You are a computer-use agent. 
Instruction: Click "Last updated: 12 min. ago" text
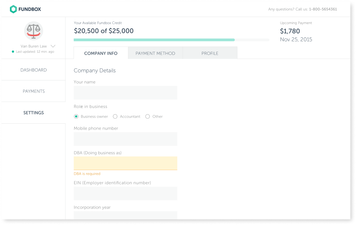(x=35, y=52)
